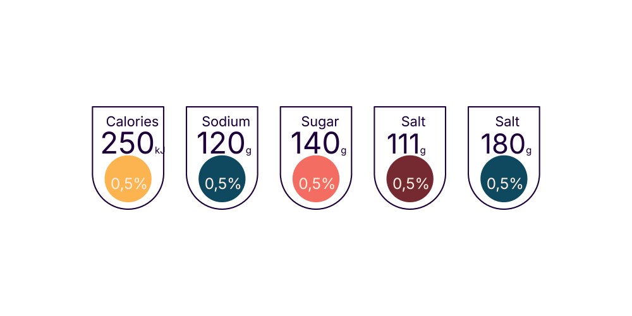Select the 120 value in Sodium badge

[220, 144]
